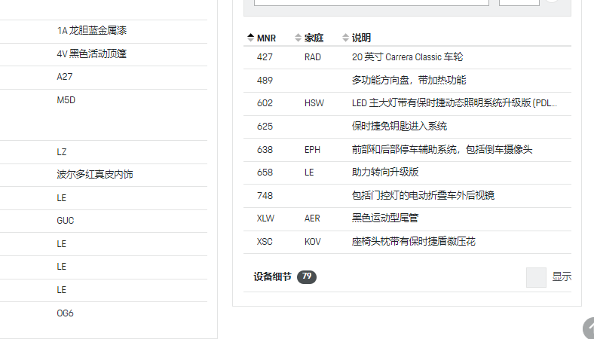Click 1A 龙胆蓝金属漆 entry
The image size is (594, 339).
(92, 31)
